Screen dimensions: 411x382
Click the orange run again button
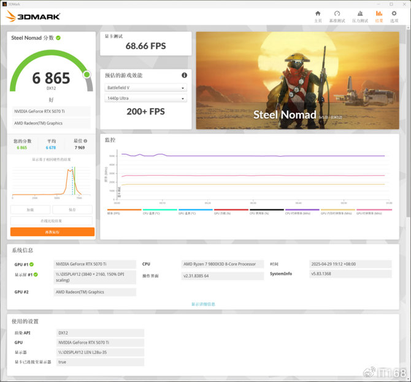point(52,232)
